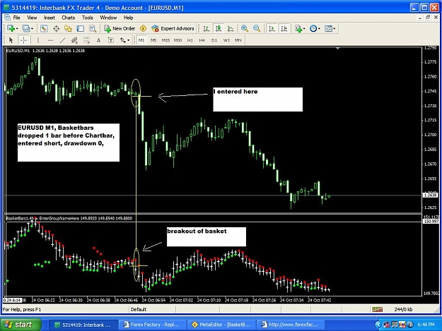
Task: Open Arrows objects dropdown arrow
Action: tap(129, 40)
